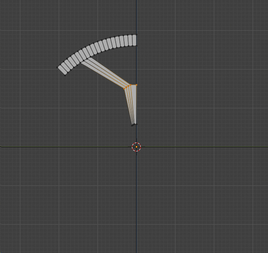
Task: Select the spoke's bottom tip vertex on the axis
Action: pos(137,124)
